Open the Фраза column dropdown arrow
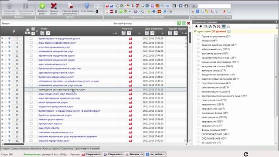The width and height of the screenshot is (279, 157). [113, 33]
